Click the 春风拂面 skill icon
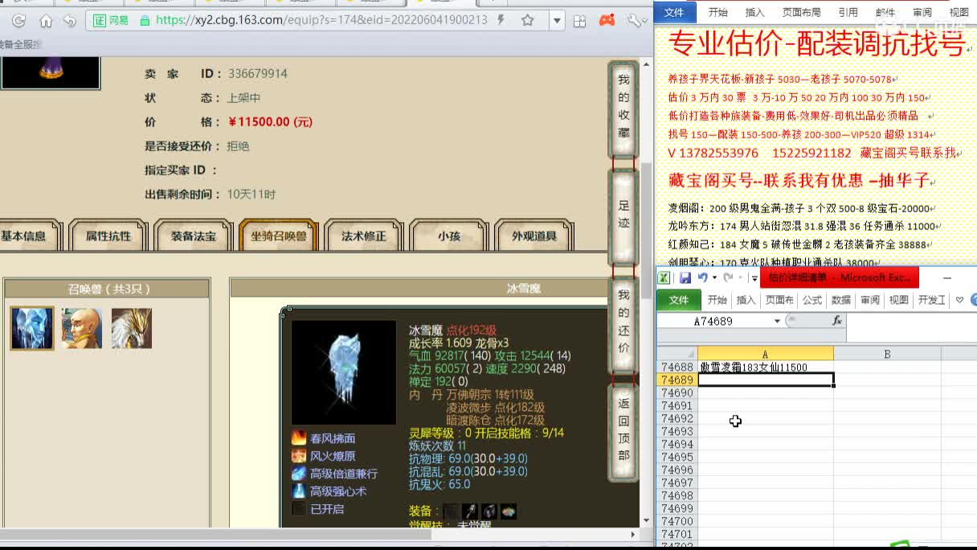 coord(299,438)
